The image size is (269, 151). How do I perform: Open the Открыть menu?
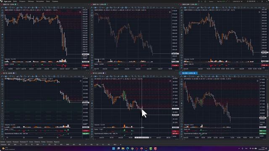22,1
